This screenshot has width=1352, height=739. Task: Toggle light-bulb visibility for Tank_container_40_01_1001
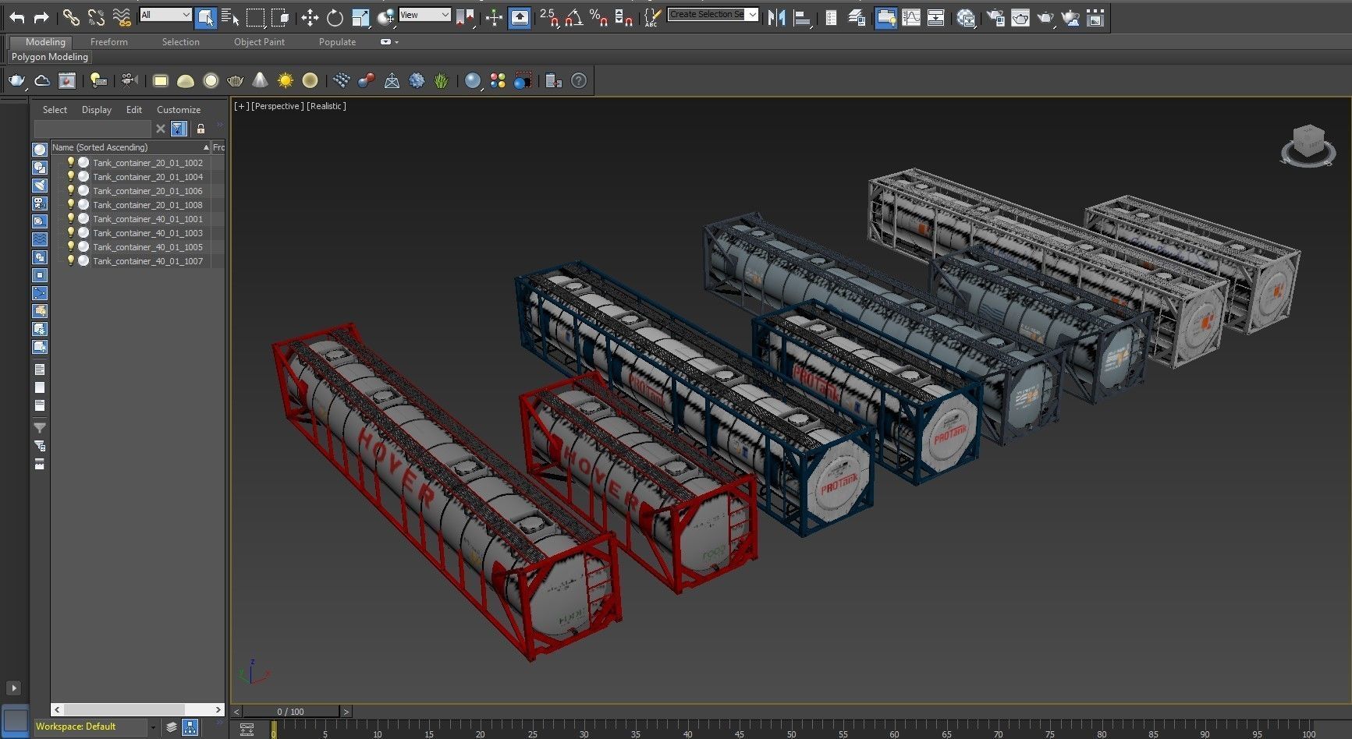[x=70, y=218]
